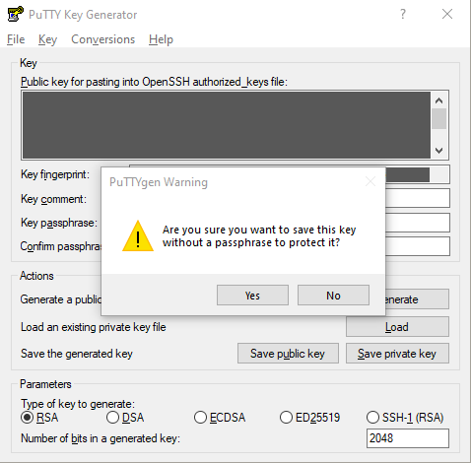Click the public key scroll up arrow
This screenshot has height=463, width=471.
(439, 100)
